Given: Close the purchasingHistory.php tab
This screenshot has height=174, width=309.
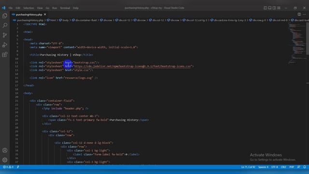Looking at the screenshot, I should pos(45,14).
